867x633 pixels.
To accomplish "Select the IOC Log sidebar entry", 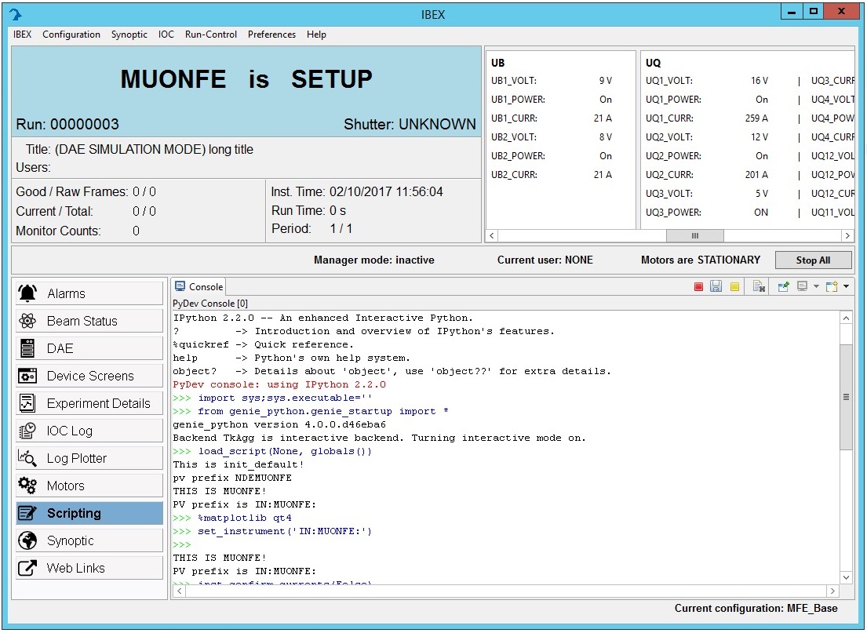I will coord(89,430).
